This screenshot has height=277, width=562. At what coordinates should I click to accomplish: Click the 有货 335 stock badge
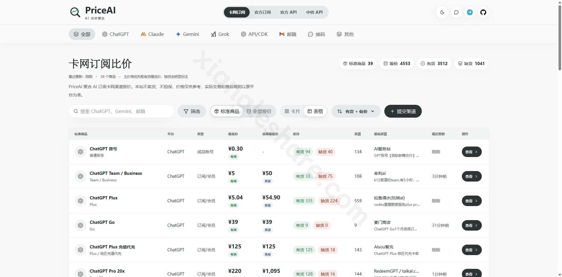(304, 201)
